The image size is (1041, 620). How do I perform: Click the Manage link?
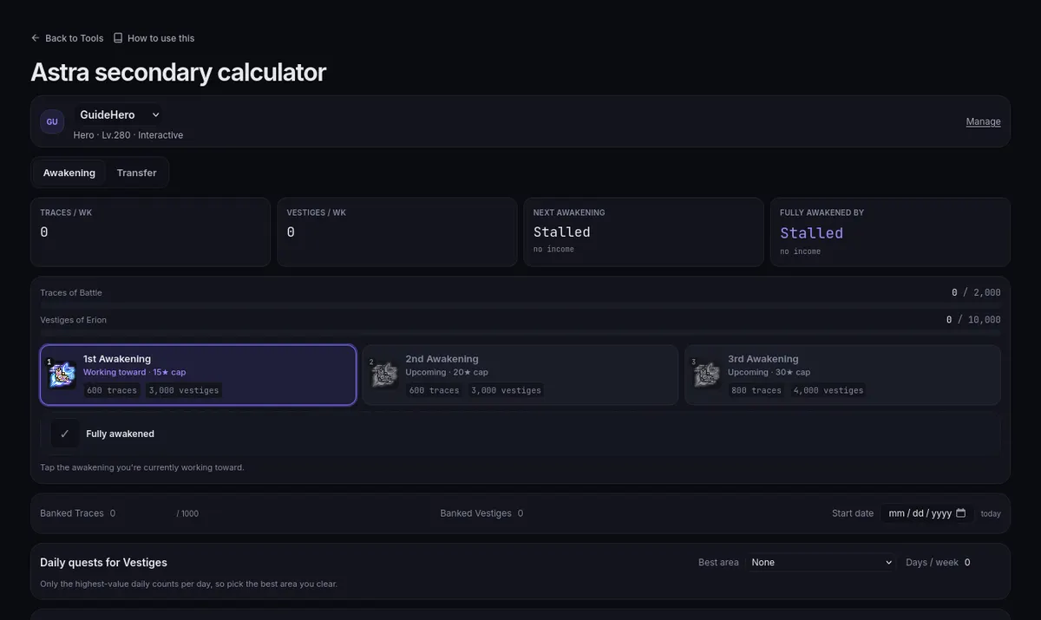[x=983, y=121]
